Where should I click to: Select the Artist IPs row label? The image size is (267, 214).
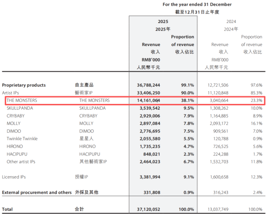tap(10, 93)
